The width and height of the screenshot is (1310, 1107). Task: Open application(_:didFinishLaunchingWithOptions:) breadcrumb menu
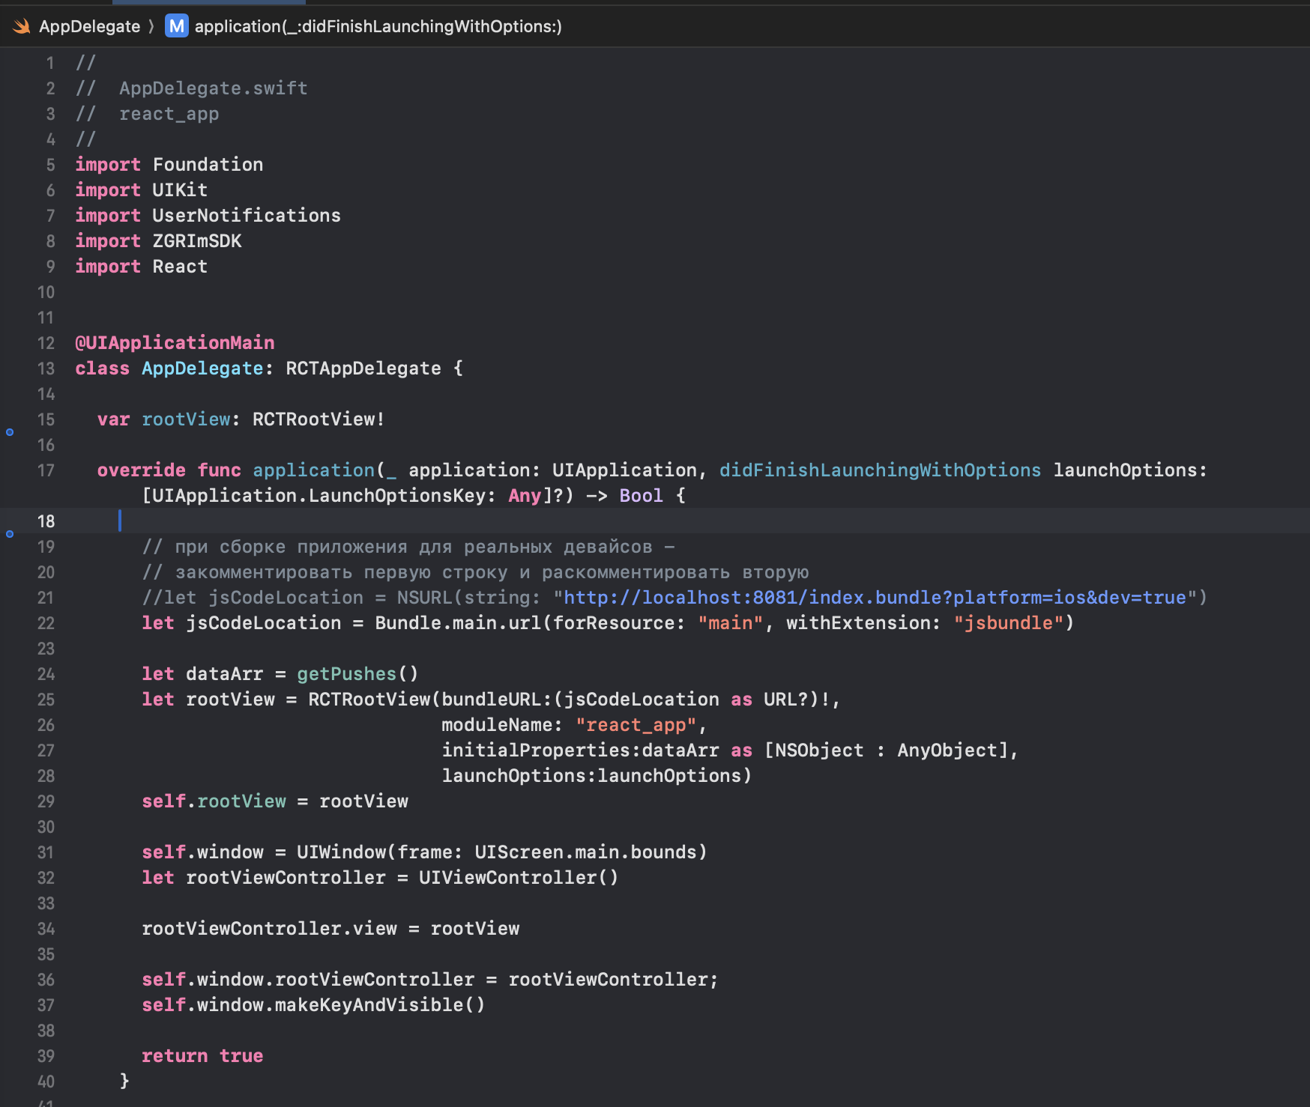pyautogui.click(x=378, y=27)
